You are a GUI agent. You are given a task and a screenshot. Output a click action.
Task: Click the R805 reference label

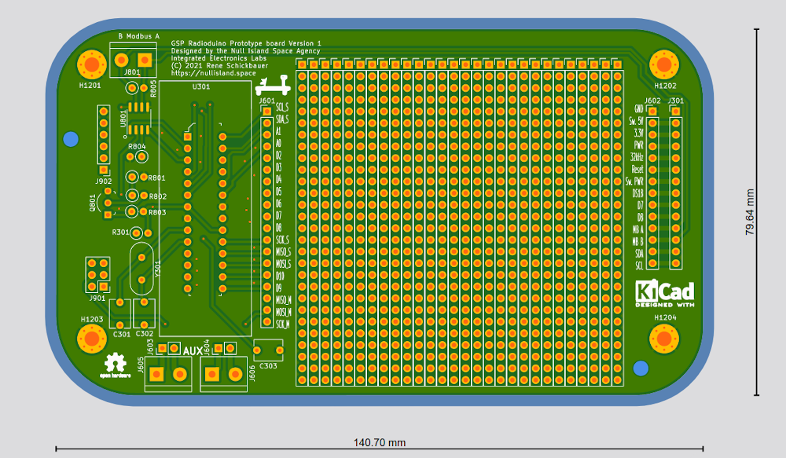click(x=153, y=88)
